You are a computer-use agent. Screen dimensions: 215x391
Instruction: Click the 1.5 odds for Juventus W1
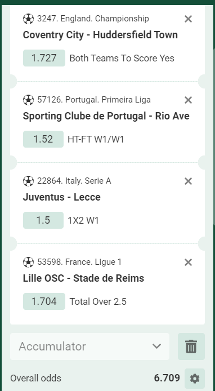click(x=43, y=220)
